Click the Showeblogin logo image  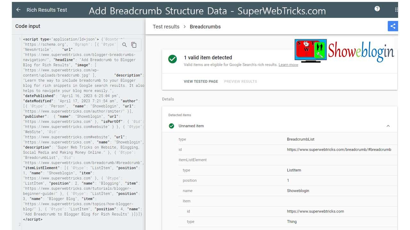344,50
